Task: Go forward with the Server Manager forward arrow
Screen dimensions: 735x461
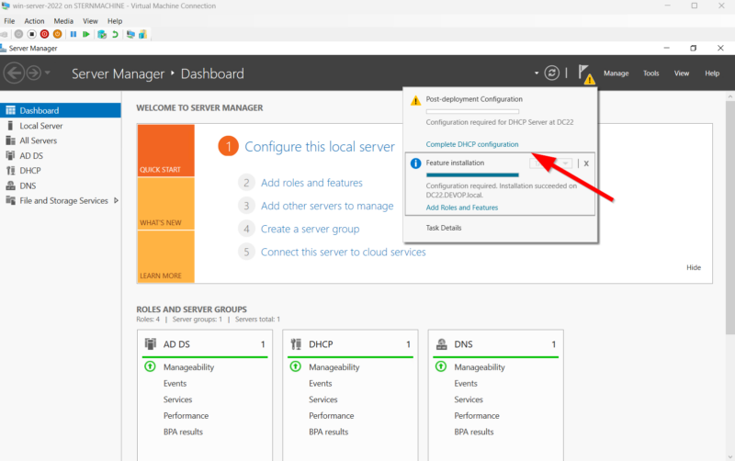Action: (x=34, y=73)
